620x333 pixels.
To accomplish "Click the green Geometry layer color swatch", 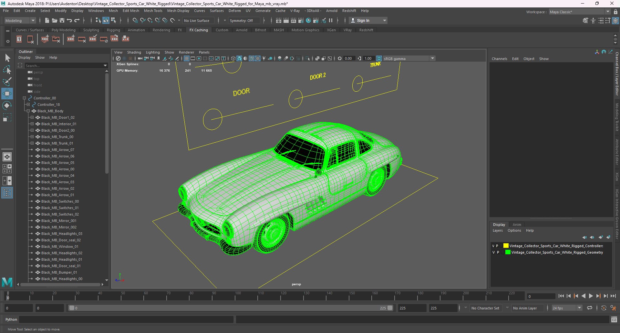I will 508,252.
